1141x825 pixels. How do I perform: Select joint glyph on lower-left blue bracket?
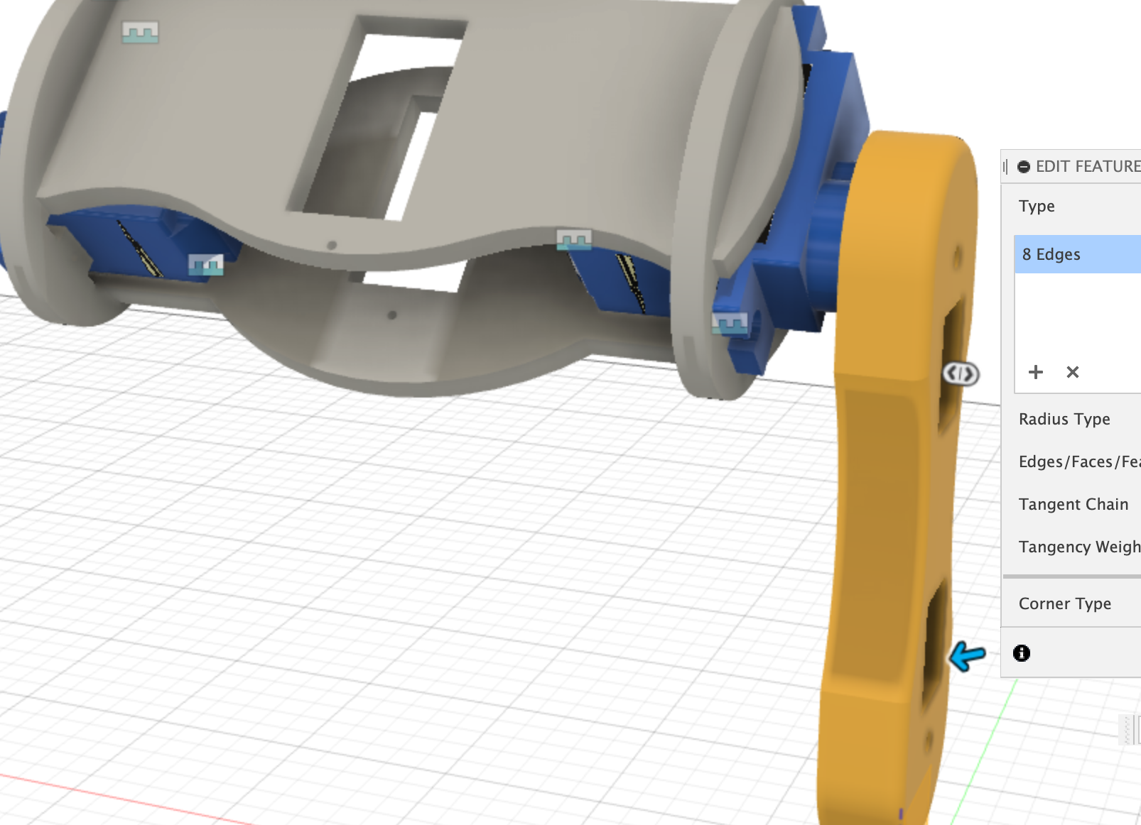(206, 266)
